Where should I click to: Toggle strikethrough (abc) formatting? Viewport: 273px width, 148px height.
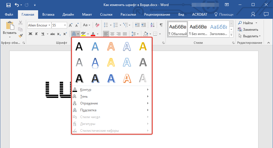[52, 34]
